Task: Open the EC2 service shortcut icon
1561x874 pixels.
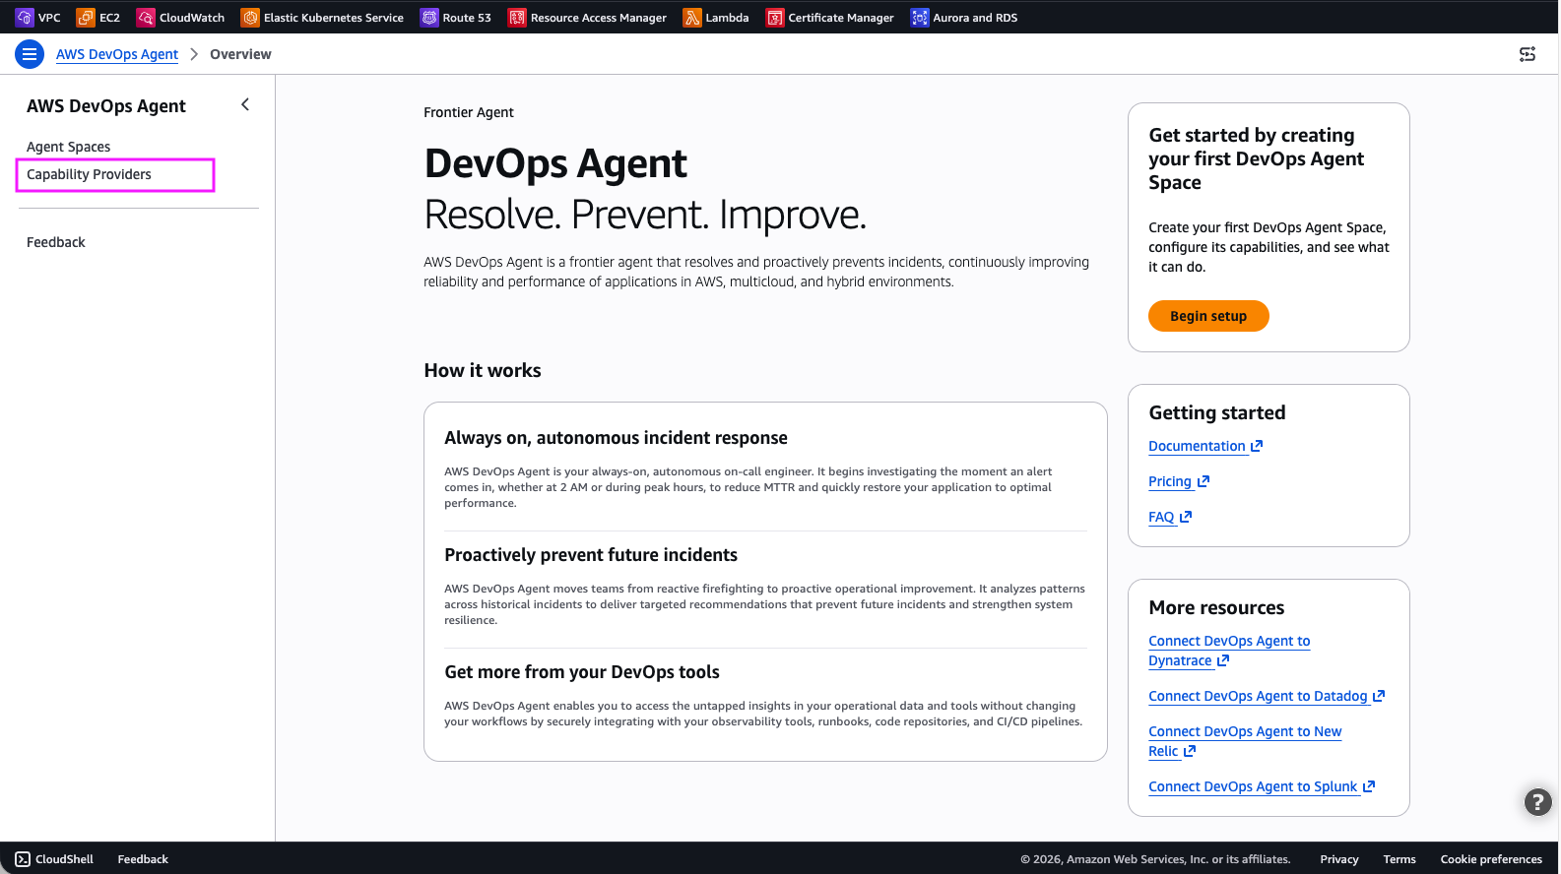Action: 86,18
